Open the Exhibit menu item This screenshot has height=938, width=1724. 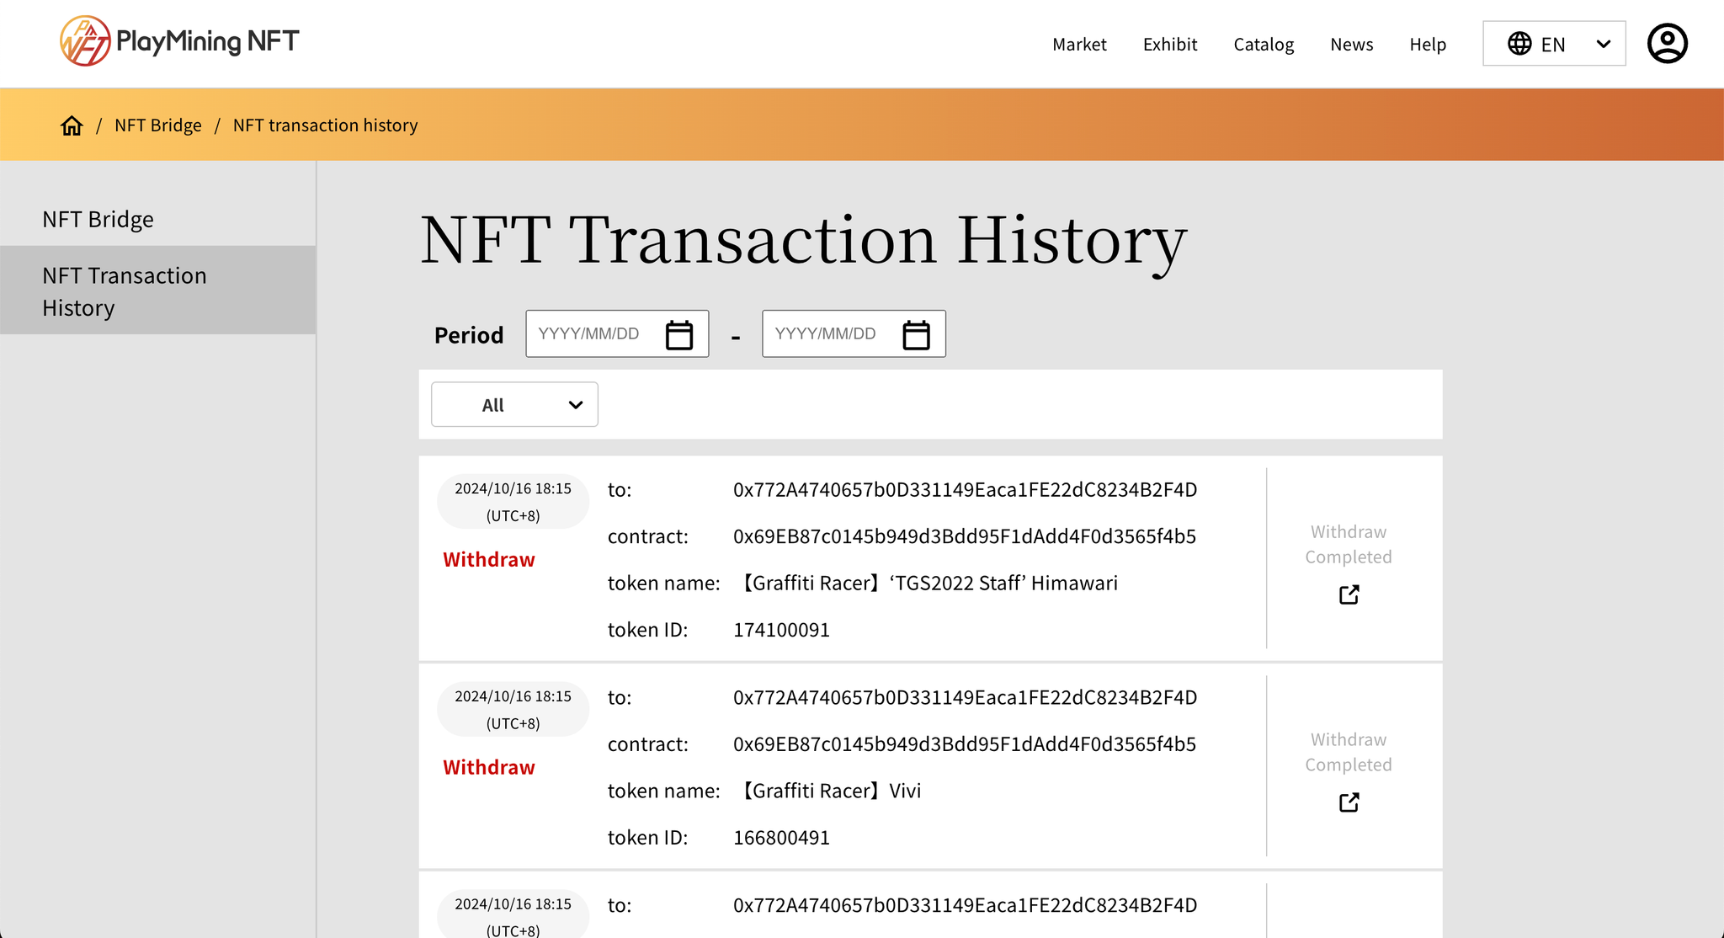(1169, 45)
